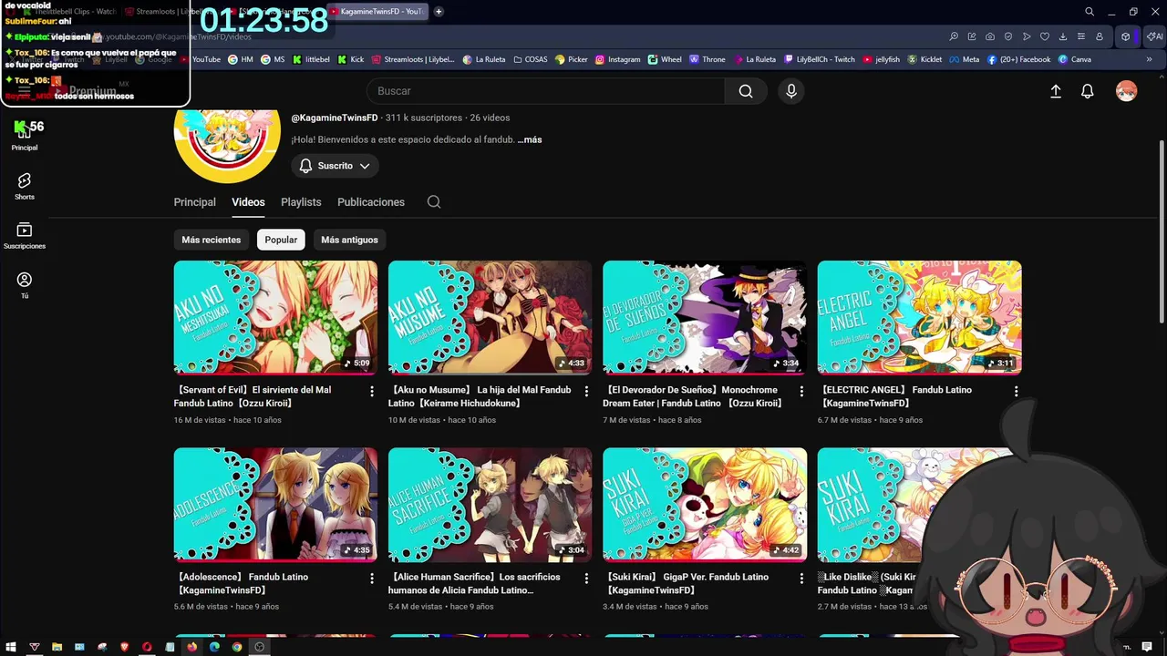Open the Windows Start menu

pos(13,647)
